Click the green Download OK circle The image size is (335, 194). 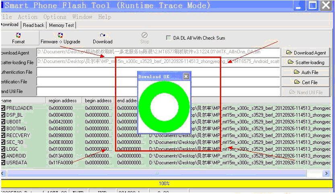point(164,107)
